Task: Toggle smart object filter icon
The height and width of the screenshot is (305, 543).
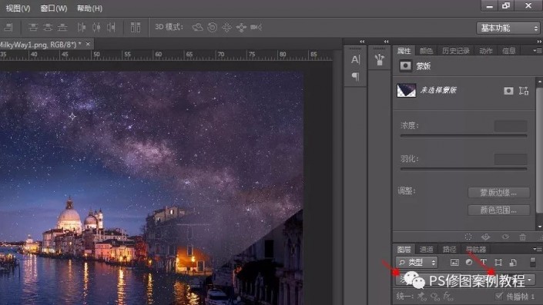Action: [513, 263]
